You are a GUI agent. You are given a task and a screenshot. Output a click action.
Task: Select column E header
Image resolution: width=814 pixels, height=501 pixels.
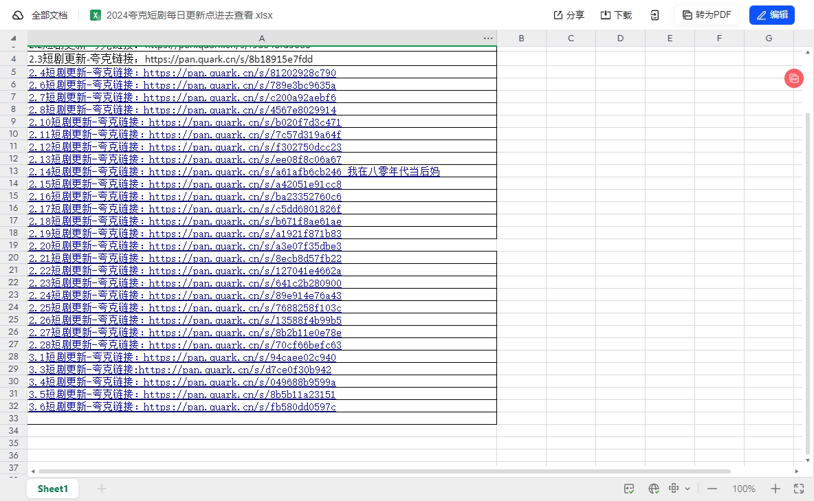tap(670, 38)
